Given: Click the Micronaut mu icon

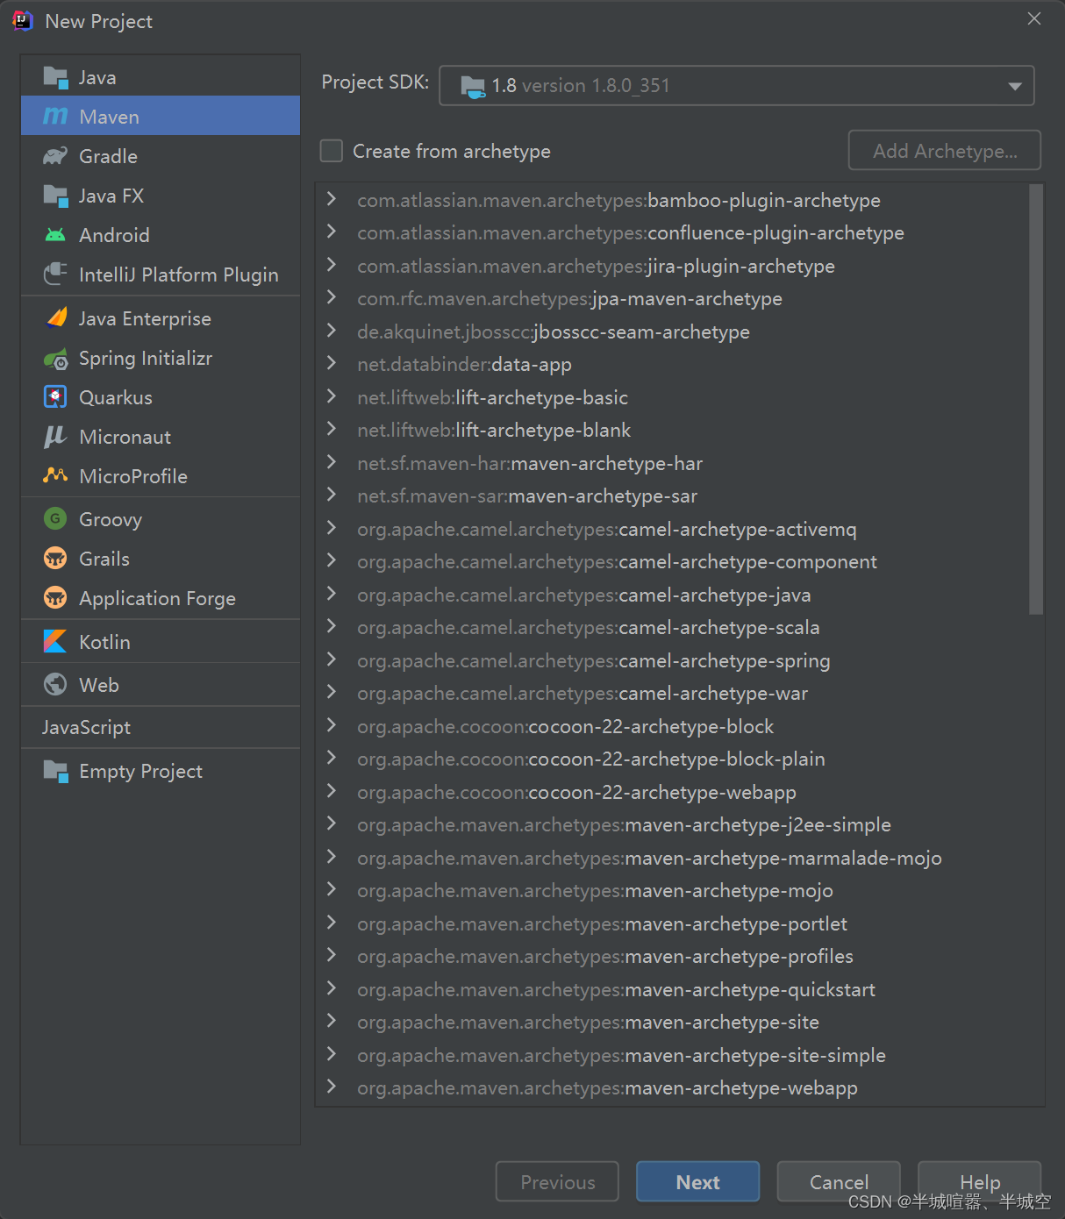Looking at the screenshot, I should click(x=55, y=437).
